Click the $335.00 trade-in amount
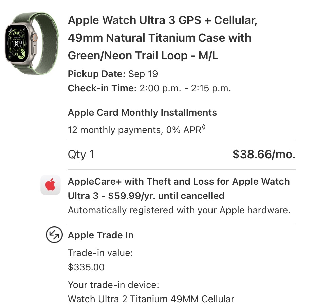 86,267
